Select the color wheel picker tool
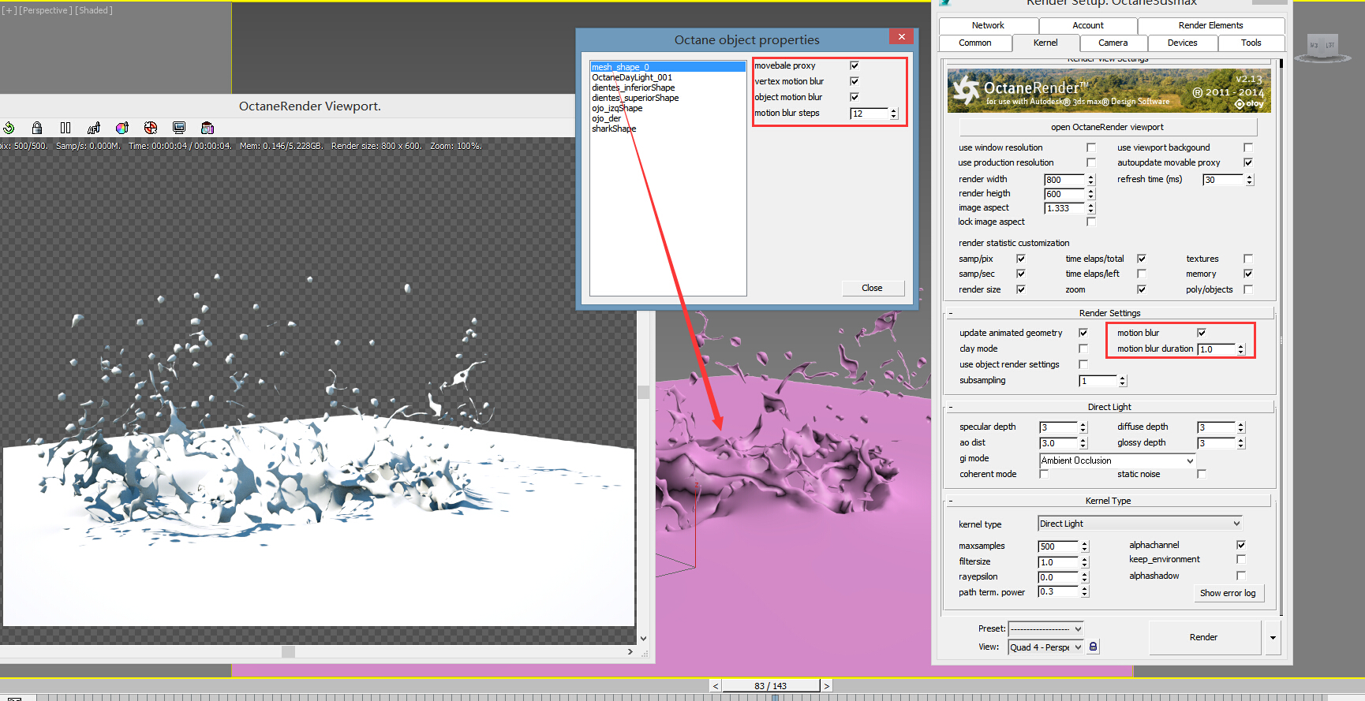Viewport: 1365px width, 701px height. (122, 128)
